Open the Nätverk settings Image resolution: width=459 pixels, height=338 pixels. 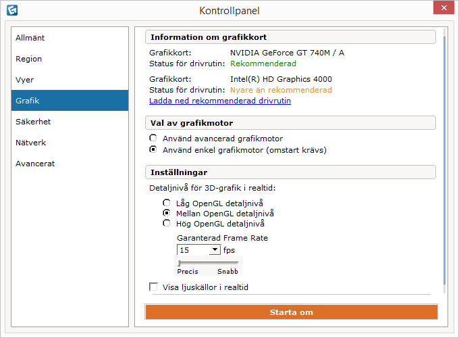70,143
